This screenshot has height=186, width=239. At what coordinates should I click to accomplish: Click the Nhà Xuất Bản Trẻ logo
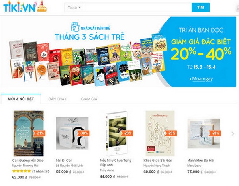pyautogui.click(x=90, y=27)
